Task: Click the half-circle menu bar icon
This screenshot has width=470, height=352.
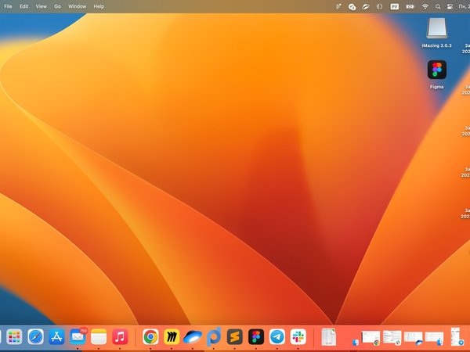Action: pyautogui.click(x=379, y=6)
